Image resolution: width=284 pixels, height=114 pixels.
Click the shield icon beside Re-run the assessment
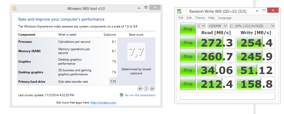pyautogui.click(x=122, y=95)
